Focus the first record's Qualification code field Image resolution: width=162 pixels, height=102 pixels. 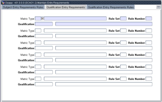[44, 24]
